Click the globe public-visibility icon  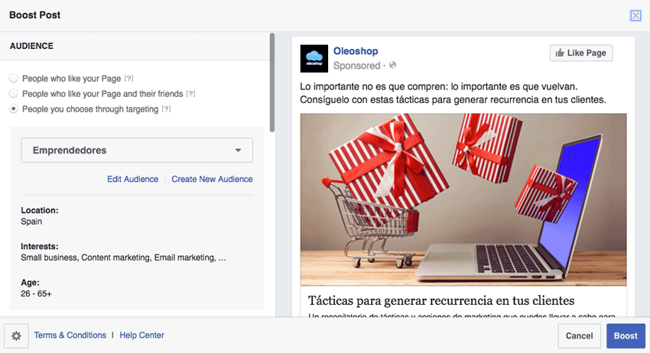click(x=392, y=65)
